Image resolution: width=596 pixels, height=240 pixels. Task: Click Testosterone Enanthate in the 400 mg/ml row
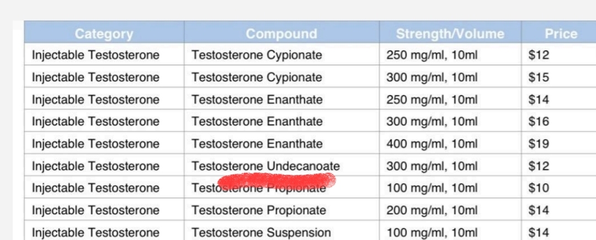[257, 144]
